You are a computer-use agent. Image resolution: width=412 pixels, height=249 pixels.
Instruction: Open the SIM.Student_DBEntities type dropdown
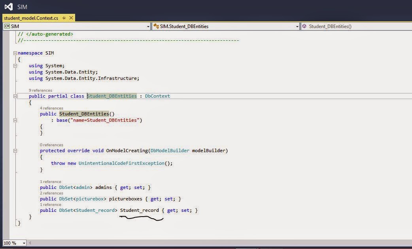[297, 26]
